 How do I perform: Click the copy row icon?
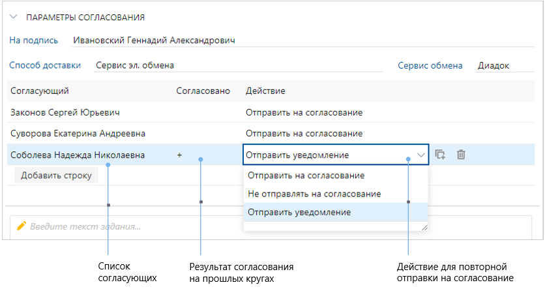click(440, 155)
